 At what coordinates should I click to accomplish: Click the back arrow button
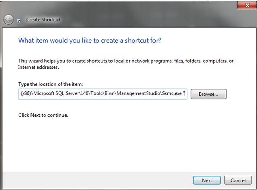[x=9, y=20]
